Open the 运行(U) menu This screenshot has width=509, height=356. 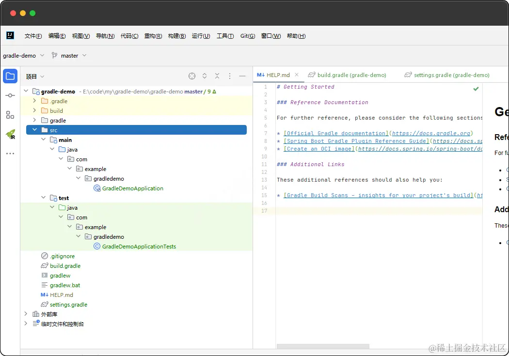click(201, 36)
